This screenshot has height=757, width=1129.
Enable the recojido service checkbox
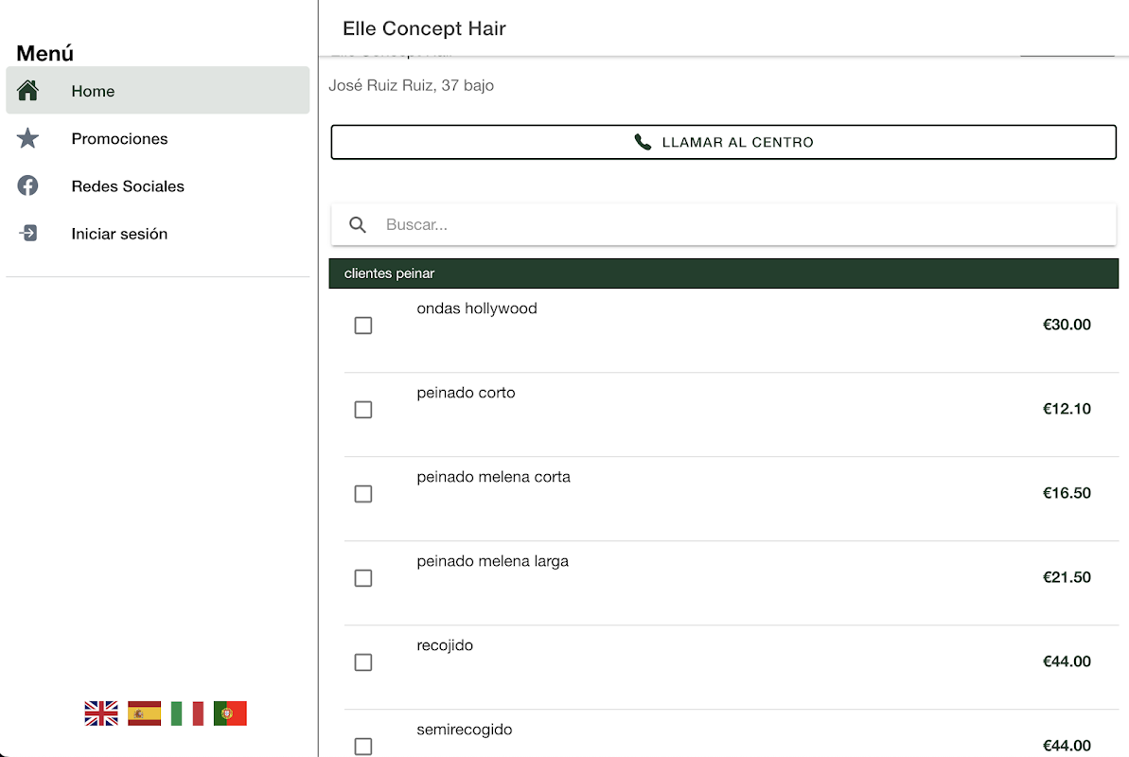coord(363,662)
